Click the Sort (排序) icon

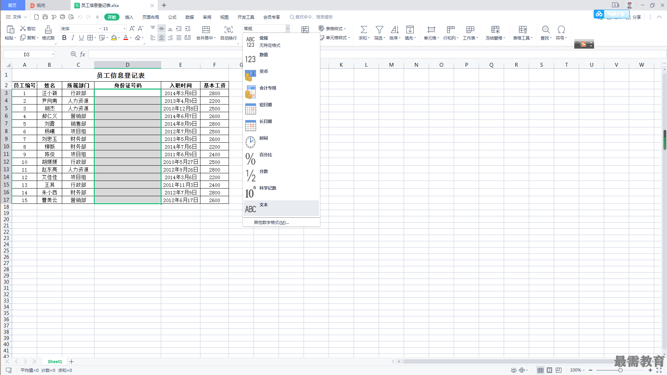point(395,30)
